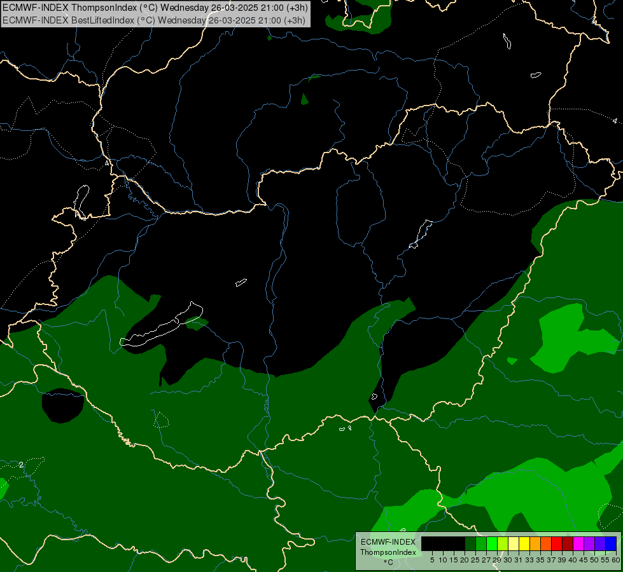Image resolution: width=623 pixels, height=572 pixels.
Task: Click the legend value 30
Action: (508, 560)
